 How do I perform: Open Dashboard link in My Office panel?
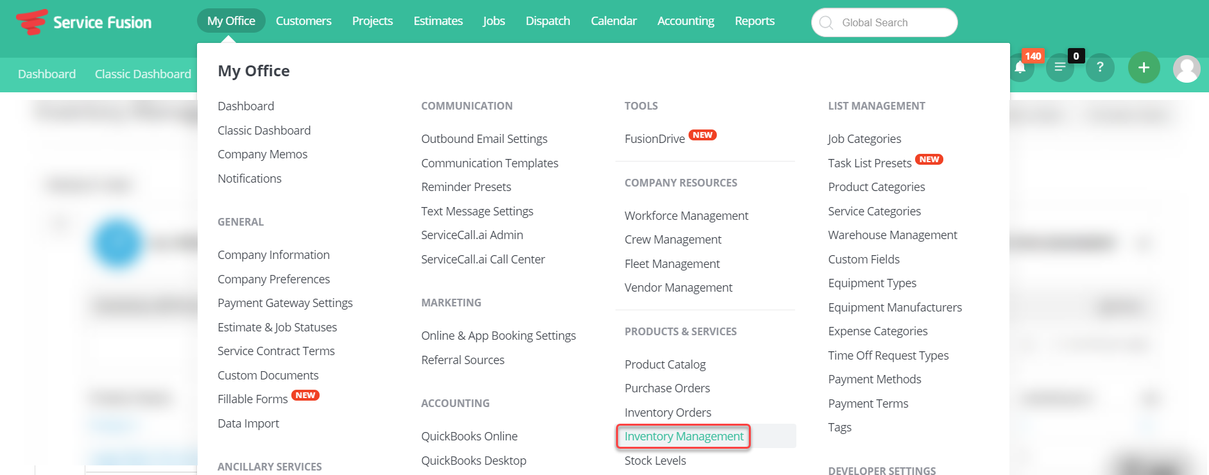(246, 106)
